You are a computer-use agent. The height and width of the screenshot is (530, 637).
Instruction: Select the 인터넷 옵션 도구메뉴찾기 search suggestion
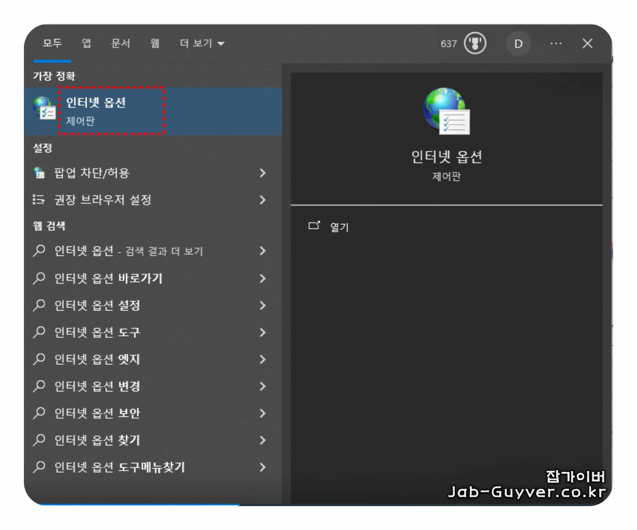120,467
